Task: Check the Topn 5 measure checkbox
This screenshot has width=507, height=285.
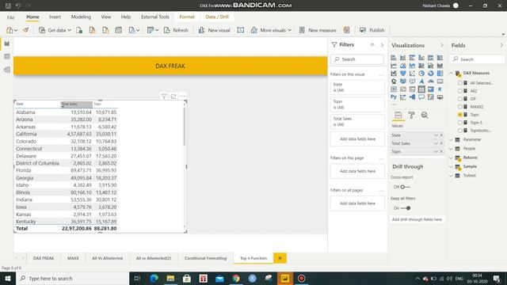Action: pos(460,123)
